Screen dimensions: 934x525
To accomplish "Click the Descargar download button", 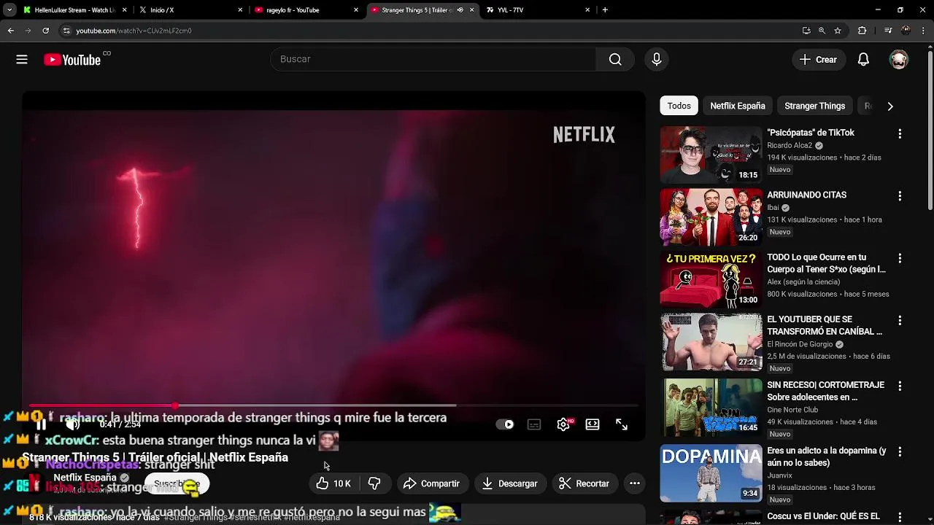I will 510,483.
